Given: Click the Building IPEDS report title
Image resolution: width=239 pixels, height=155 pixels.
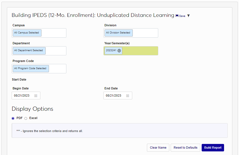Looking at the screenshot, I should coord(93,15).
